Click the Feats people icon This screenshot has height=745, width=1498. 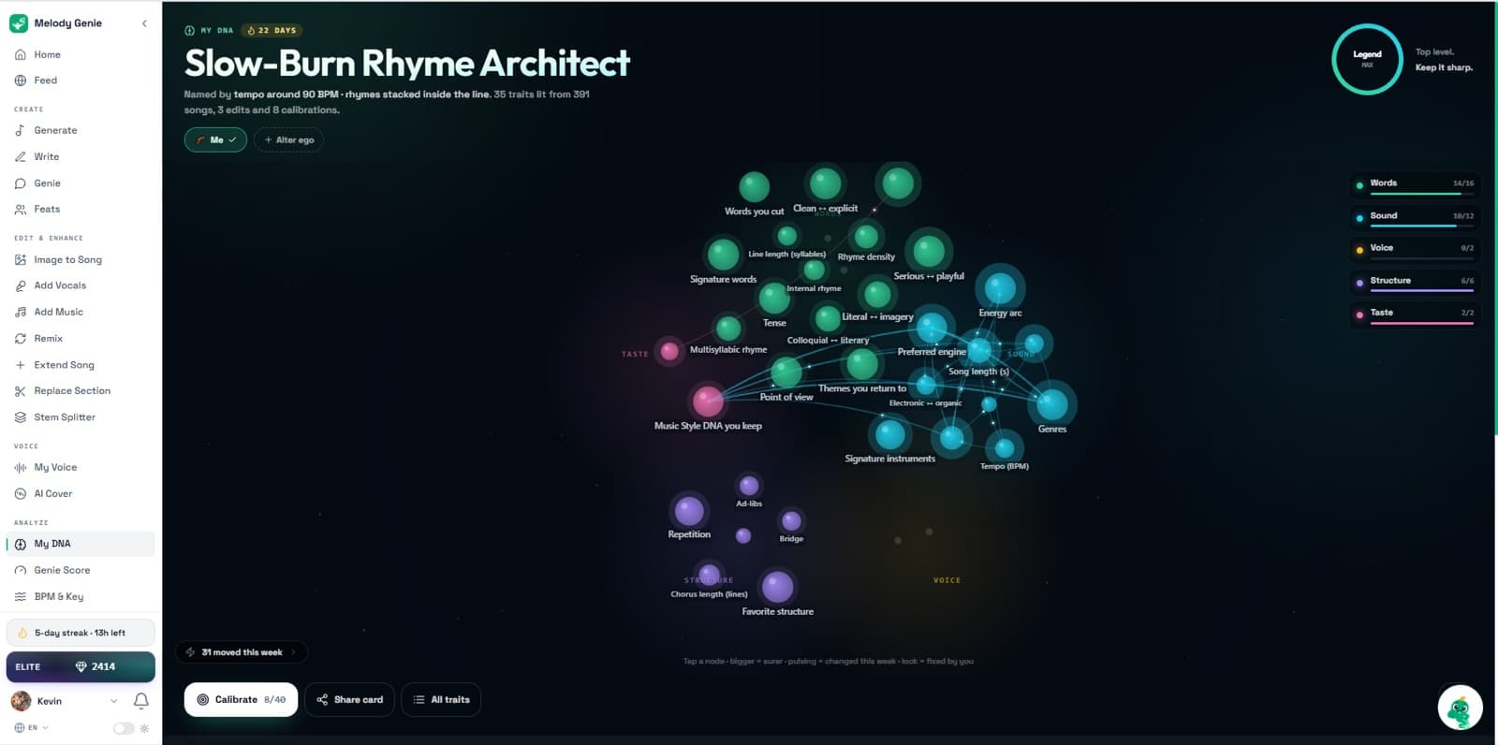21,210
